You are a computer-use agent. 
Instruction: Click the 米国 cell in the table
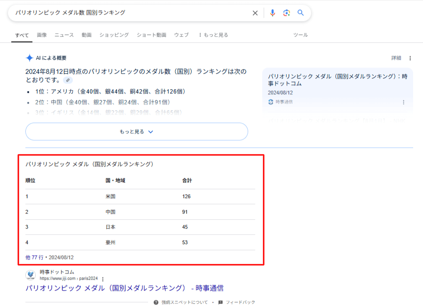[110, 197]
